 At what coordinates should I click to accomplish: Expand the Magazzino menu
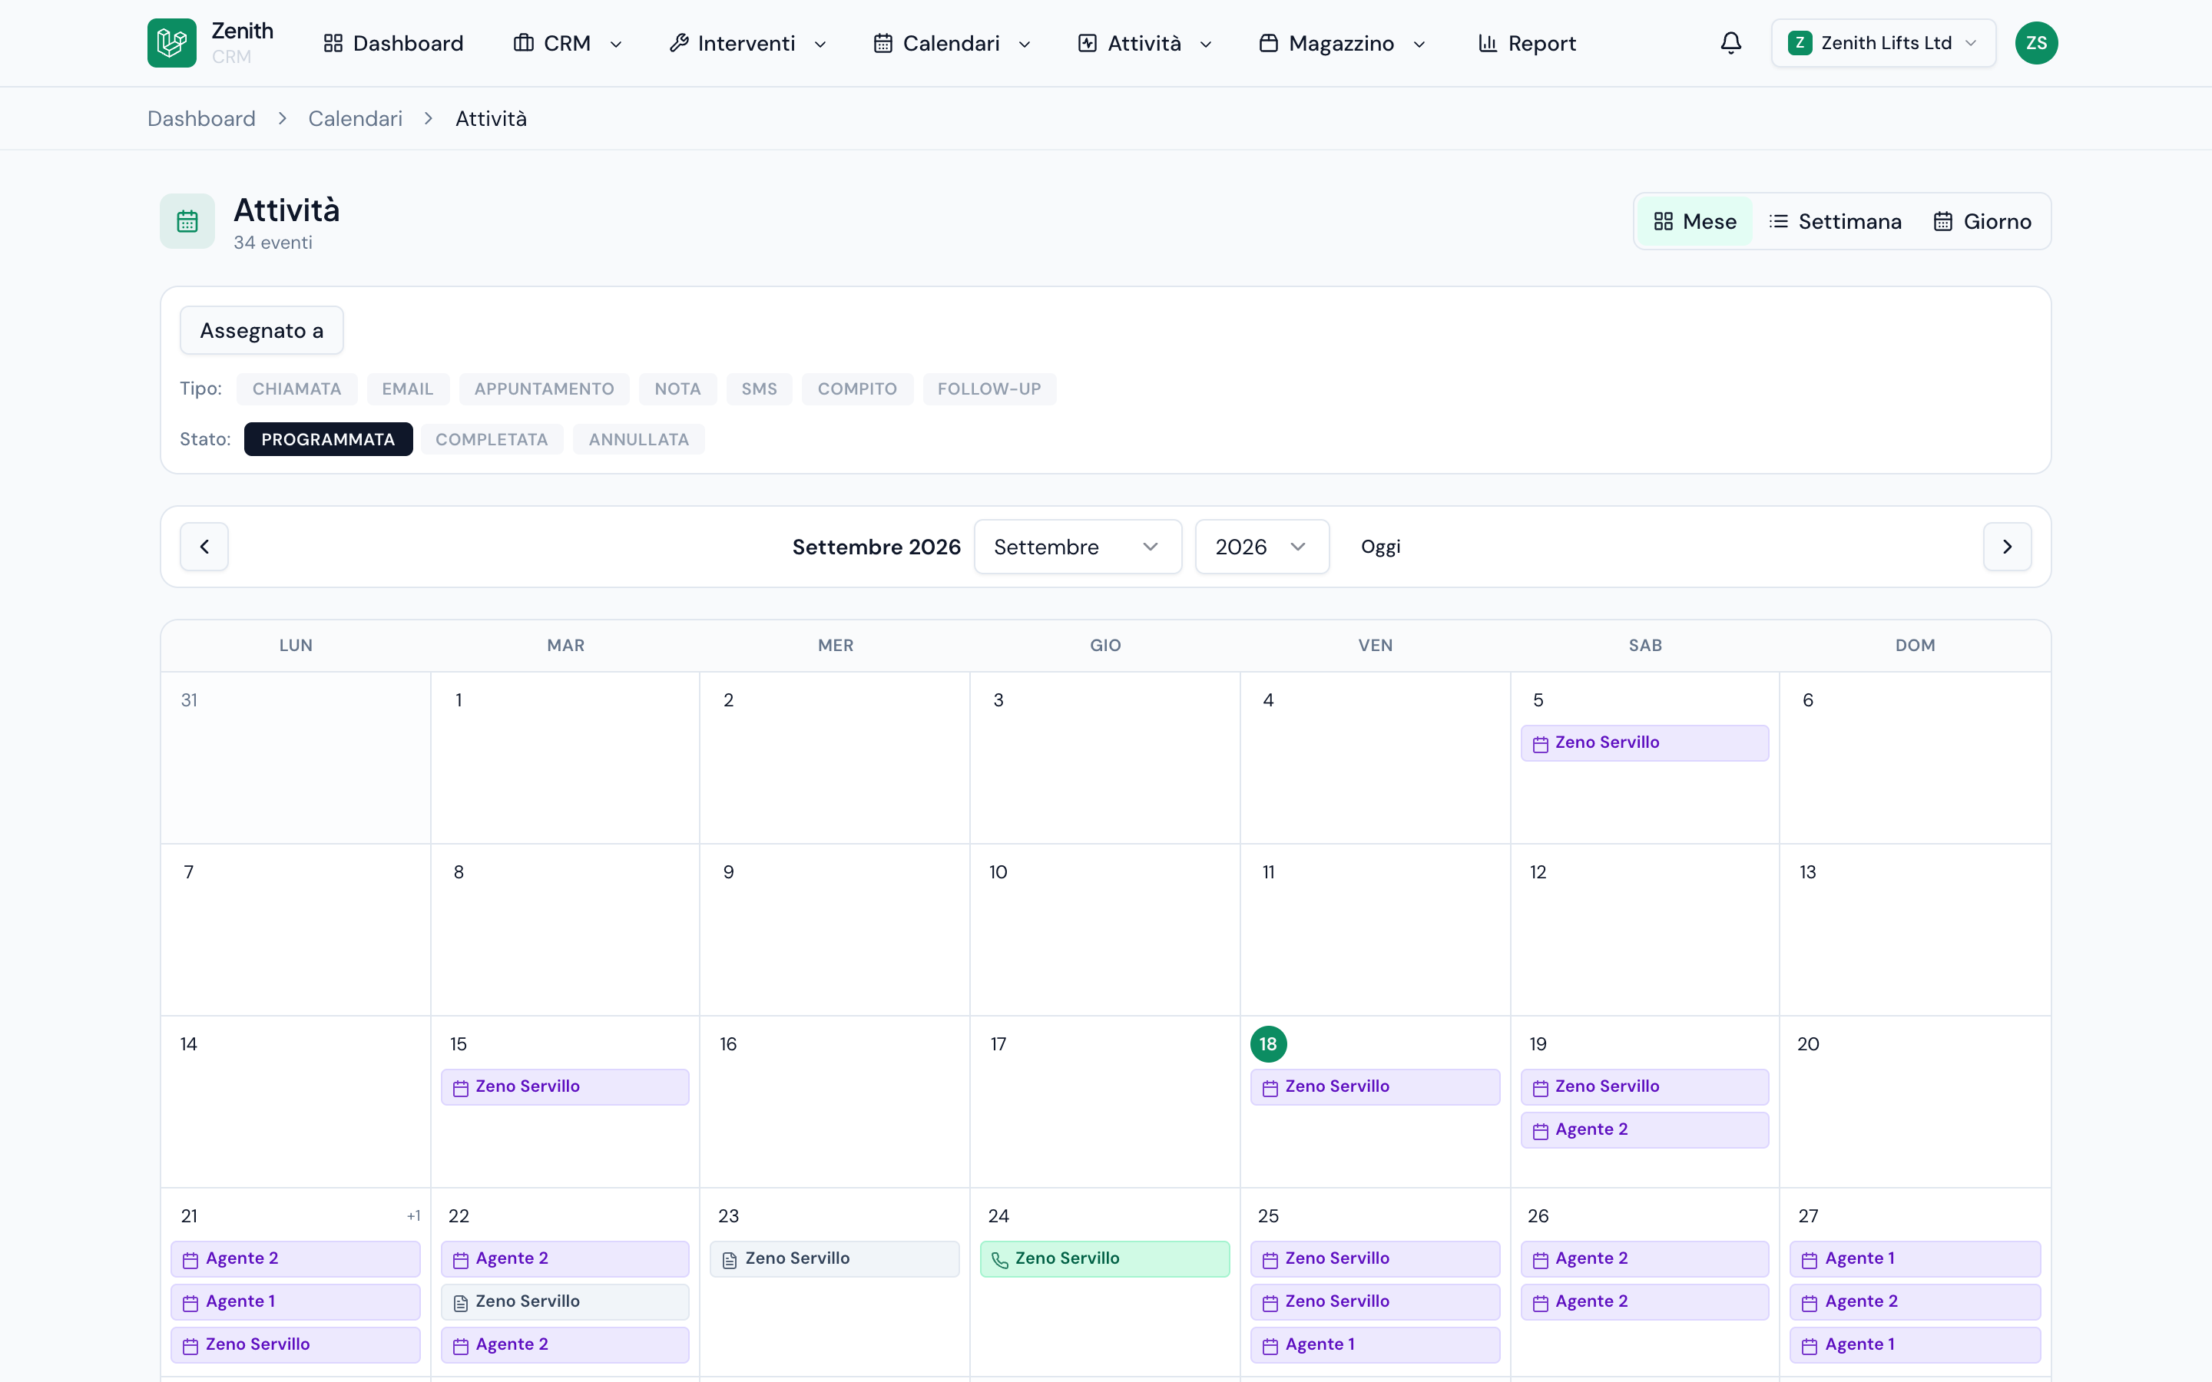tap(1342, 43)
